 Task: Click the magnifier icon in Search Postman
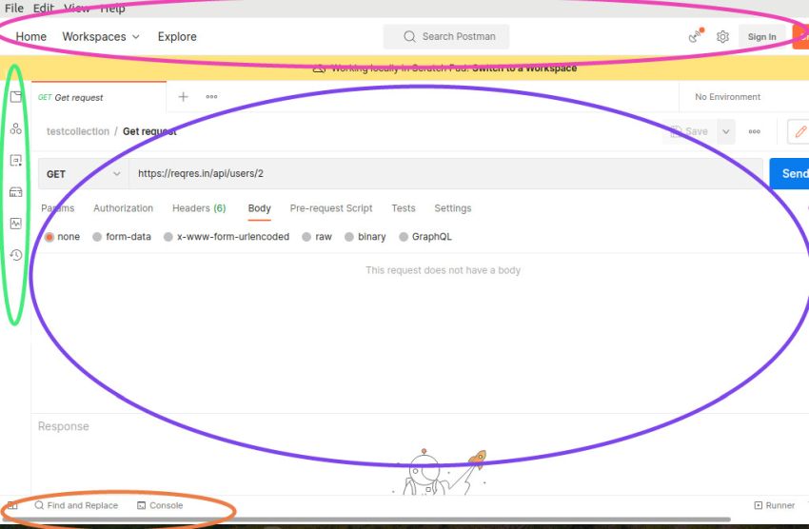[x=409, y=36]
